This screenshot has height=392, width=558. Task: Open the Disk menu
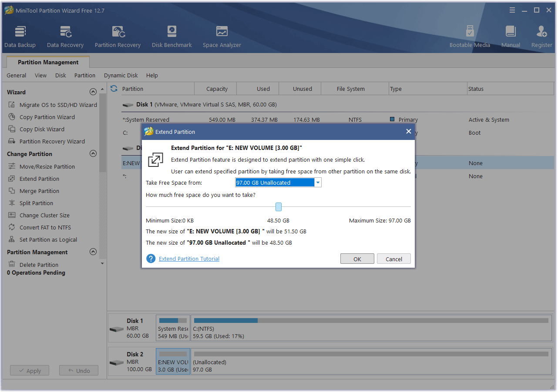(61, 75)
